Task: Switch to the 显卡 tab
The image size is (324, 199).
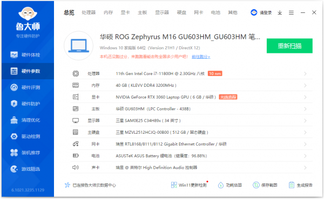Action: click(x=125, y=12)
